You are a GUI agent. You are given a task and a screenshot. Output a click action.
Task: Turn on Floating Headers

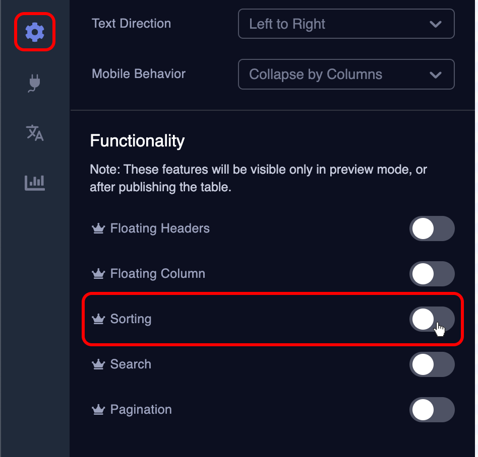coord(432,228)
